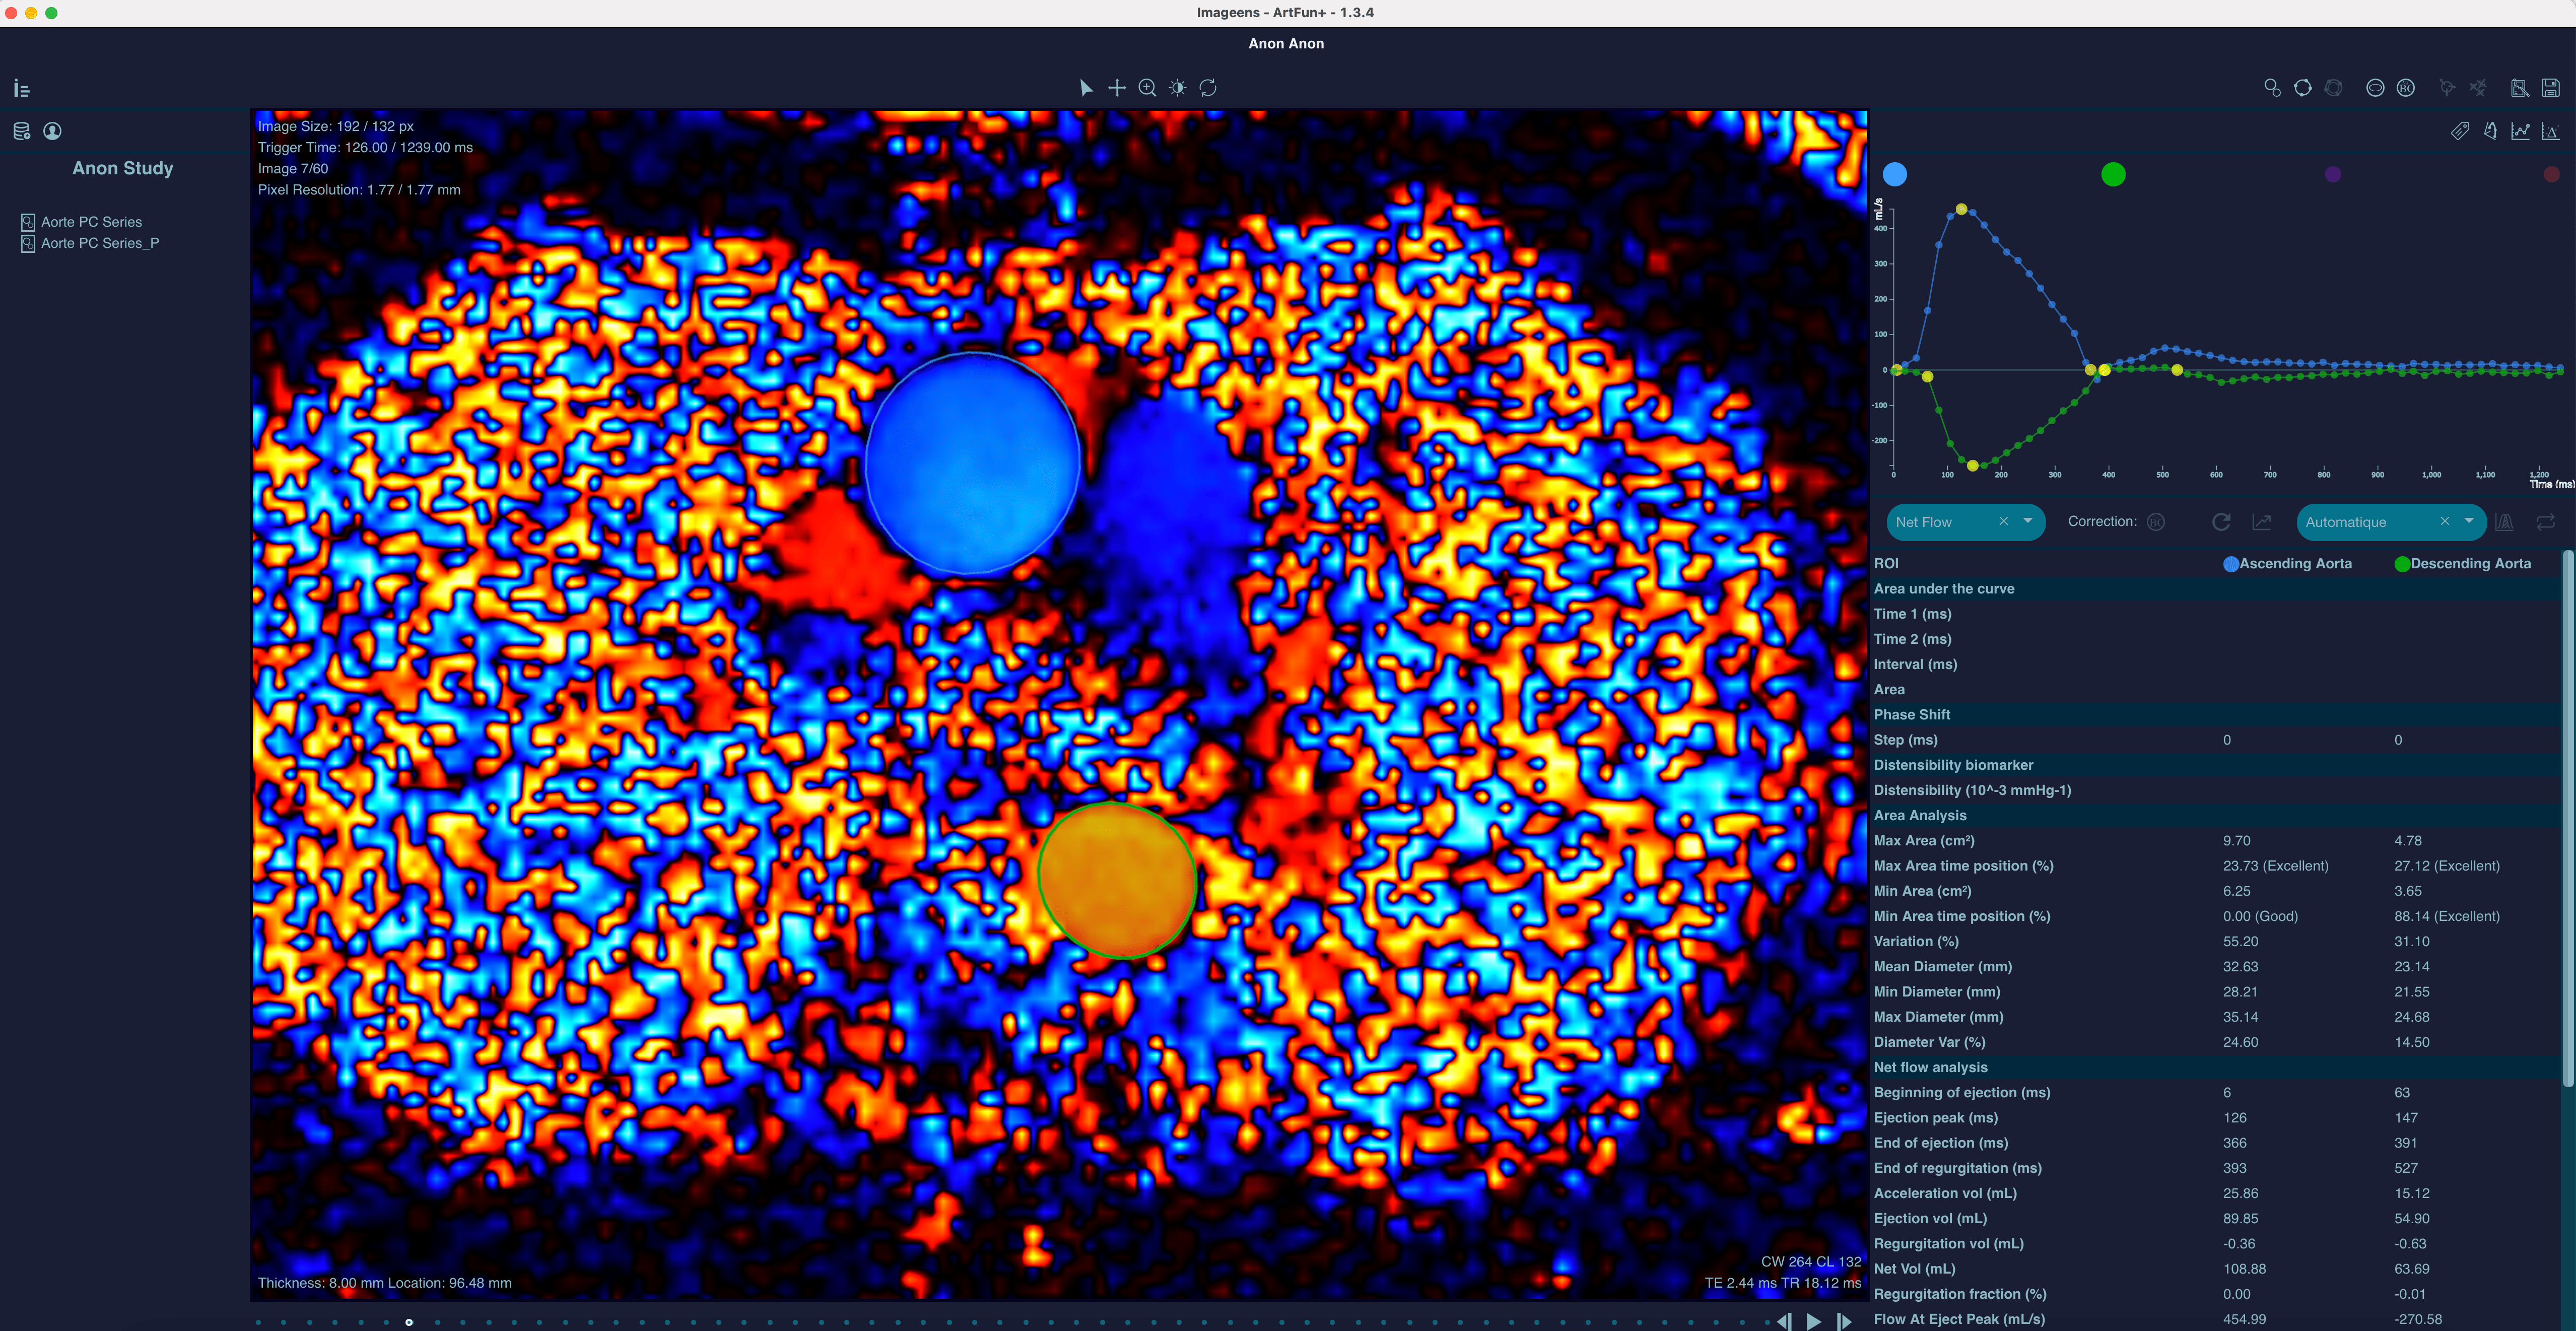Screen dimensions: 2576x1331
Task: Click the reset view circular arrows icon
Action: tap(1208, 88)
